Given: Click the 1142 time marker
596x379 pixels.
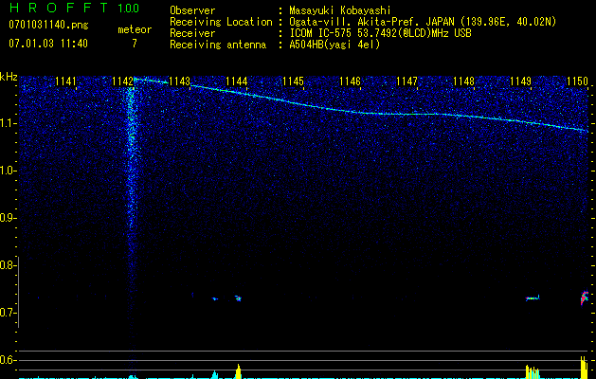Looking at the screenshot, I should [122, 81].
